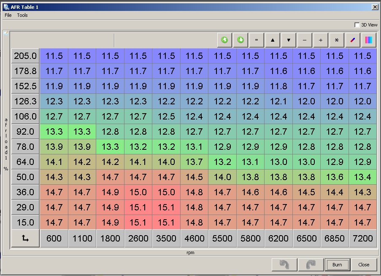Click the red-blue interpolate icon
Screen dimensions: 381x276
point(353,40)
